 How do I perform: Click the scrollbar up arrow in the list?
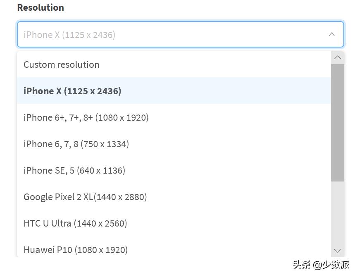coord(338,57)
